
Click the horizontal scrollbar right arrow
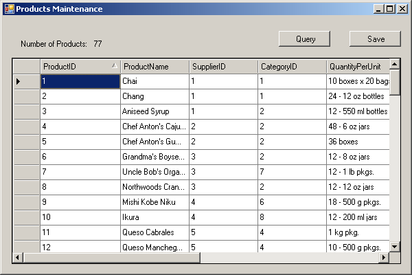[x=384, y=257]
